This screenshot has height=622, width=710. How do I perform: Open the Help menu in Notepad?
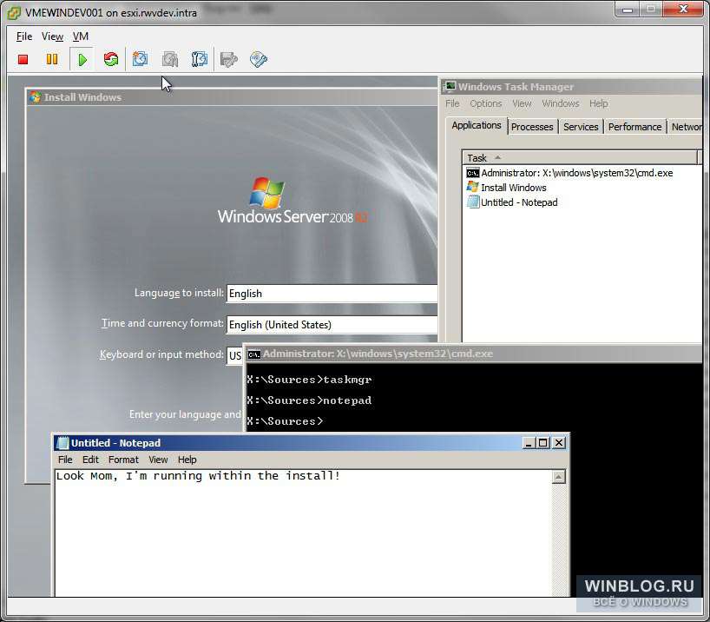tap(187, 460)
